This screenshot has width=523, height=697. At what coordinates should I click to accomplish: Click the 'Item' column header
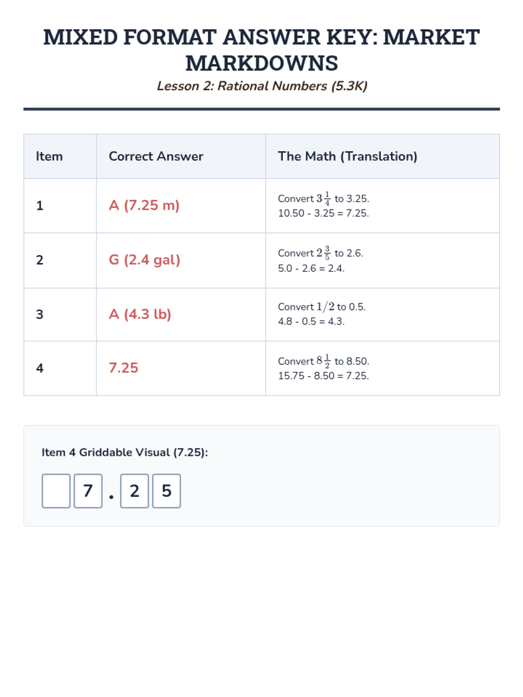coord(49,156)
